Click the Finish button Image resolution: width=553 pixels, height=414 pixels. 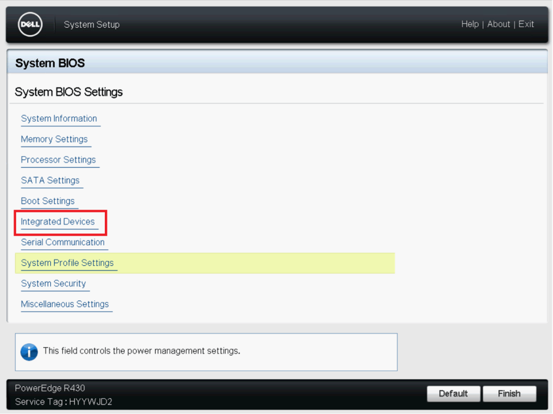point(509,393)
